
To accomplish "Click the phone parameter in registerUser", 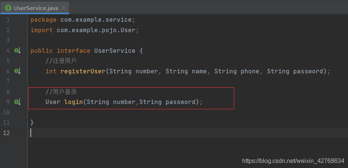I will coord(250,71).
